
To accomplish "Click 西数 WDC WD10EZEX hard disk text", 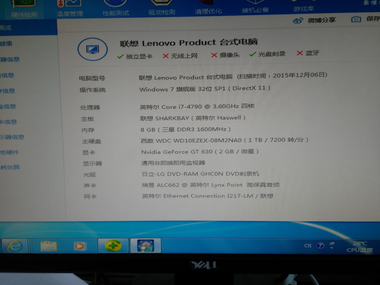I will click(x=225, y=140).
